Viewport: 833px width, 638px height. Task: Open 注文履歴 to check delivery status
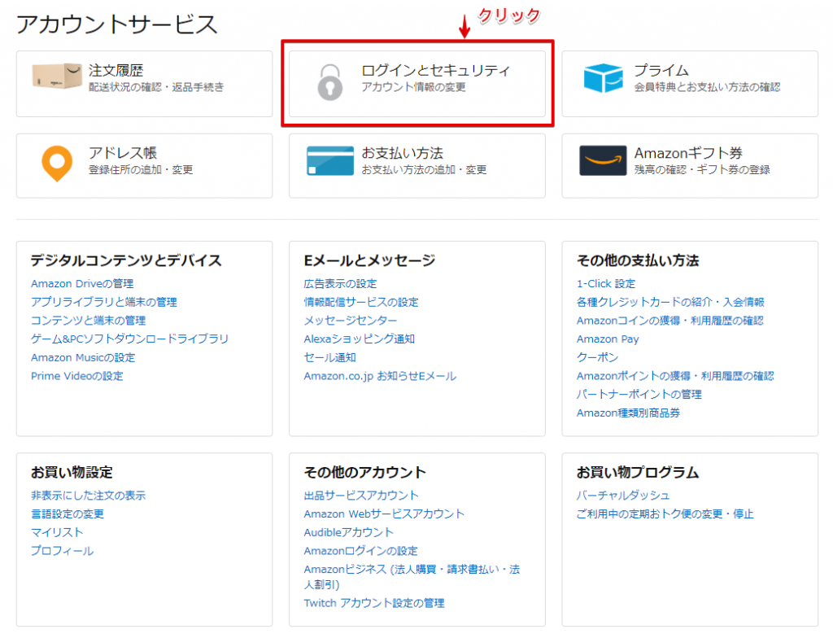(144, 82)
